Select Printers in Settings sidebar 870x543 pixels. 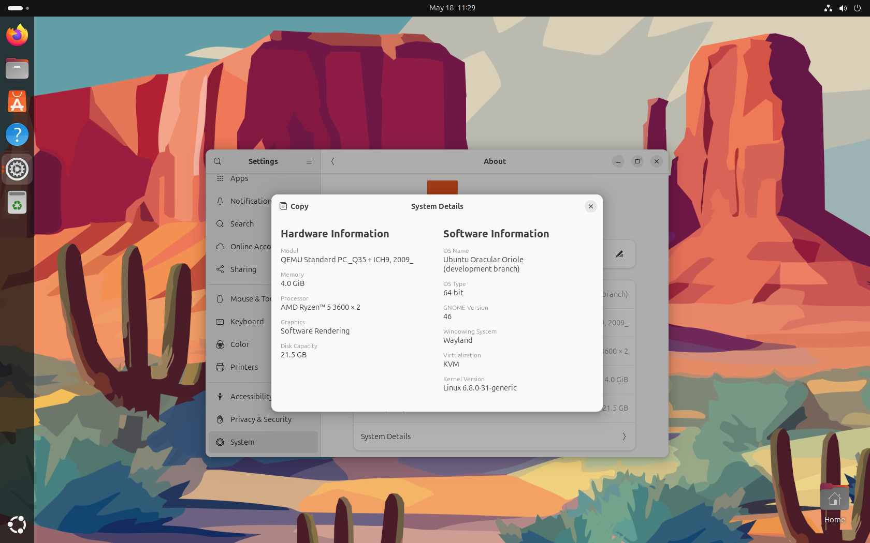click(263, 367)
